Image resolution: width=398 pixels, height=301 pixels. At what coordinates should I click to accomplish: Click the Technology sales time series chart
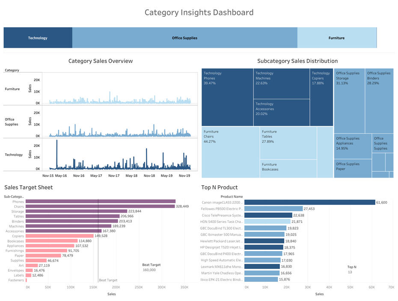120,155
